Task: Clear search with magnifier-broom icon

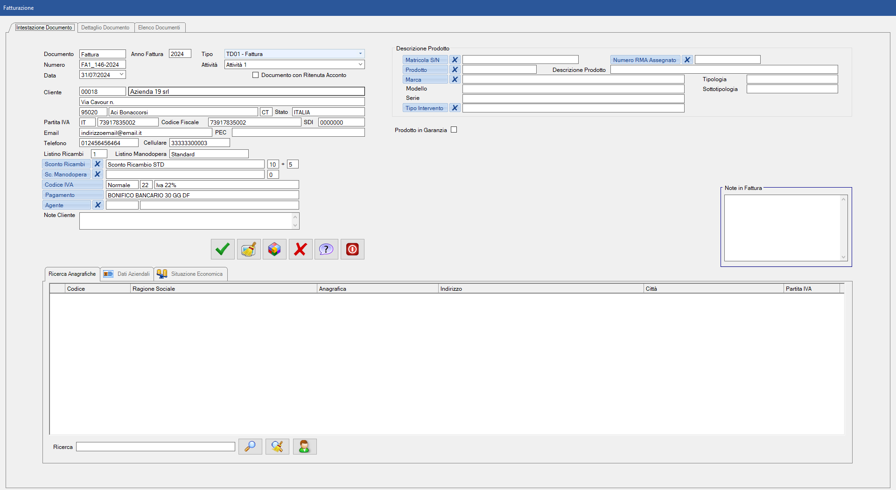Action: click(277, 447)
